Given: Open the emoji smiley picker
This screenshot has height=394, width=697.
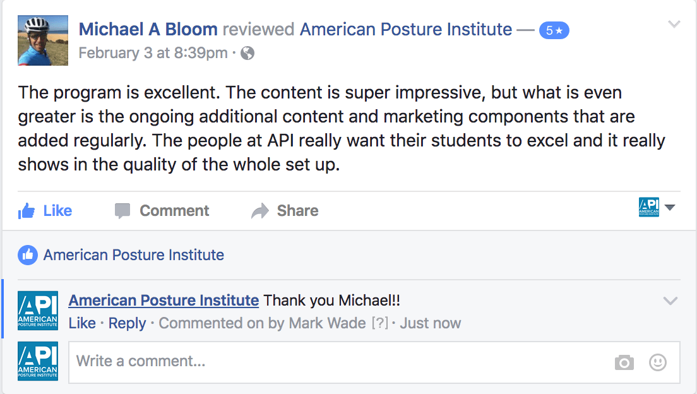Looking at the screenshot, I should pos(658,362).
